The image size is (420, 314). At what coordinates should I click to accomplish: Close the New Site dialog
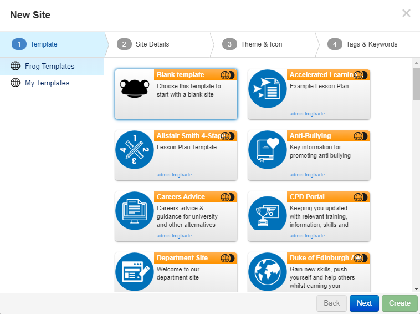click(x=406, y=13)
